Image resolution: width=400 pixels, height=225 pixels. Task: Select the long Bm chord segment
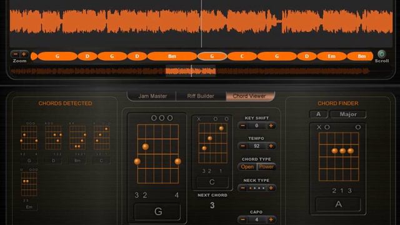pos(172,56)
